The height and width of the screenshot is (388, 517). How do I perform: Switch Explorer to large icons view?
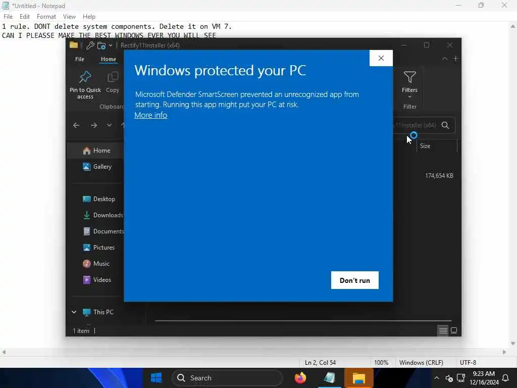[x=454, y=330]
